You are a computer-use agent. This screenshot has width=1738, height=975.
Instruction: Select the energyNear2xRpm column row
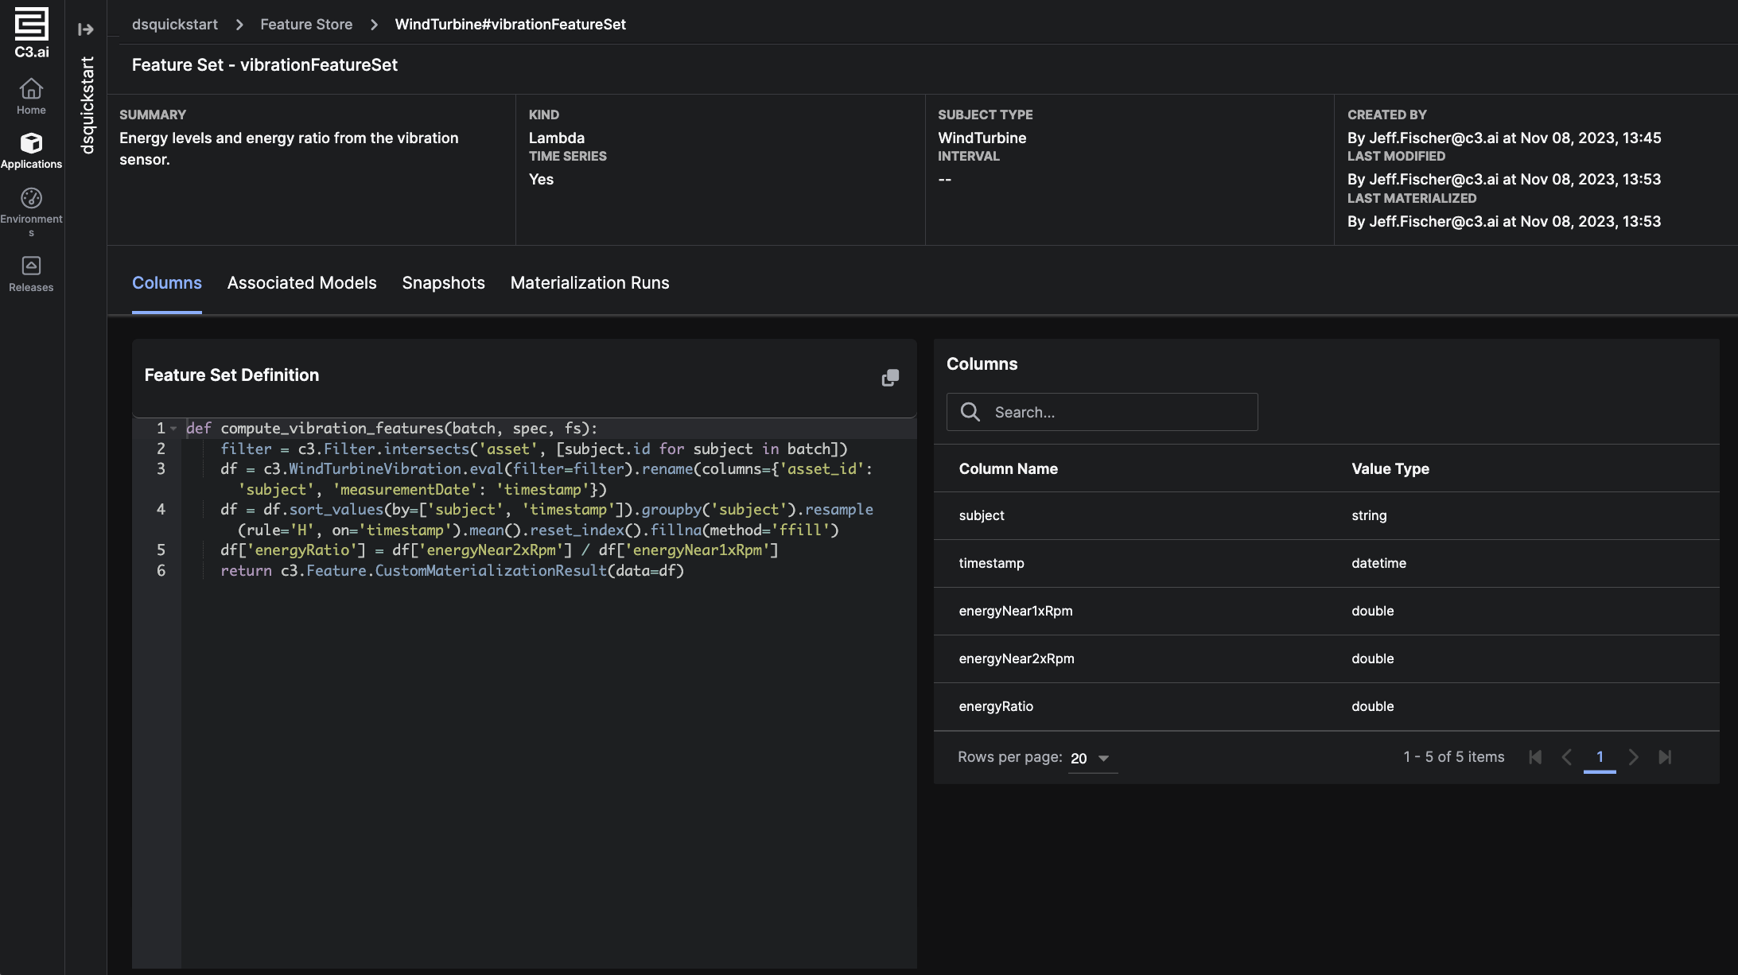(x=1327, y=659)
